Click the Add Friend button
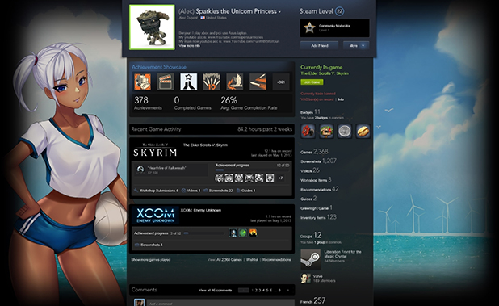The image size is (499, 306). coord(319,46)
